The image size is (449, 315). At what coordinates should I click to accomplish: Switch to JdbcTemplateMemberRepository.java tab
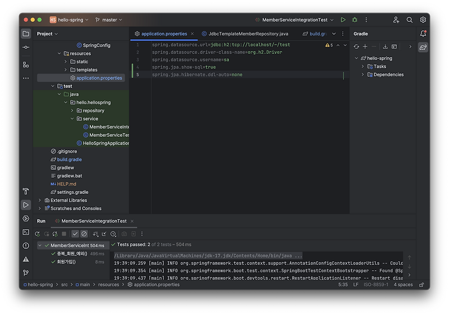click(245, 34)
